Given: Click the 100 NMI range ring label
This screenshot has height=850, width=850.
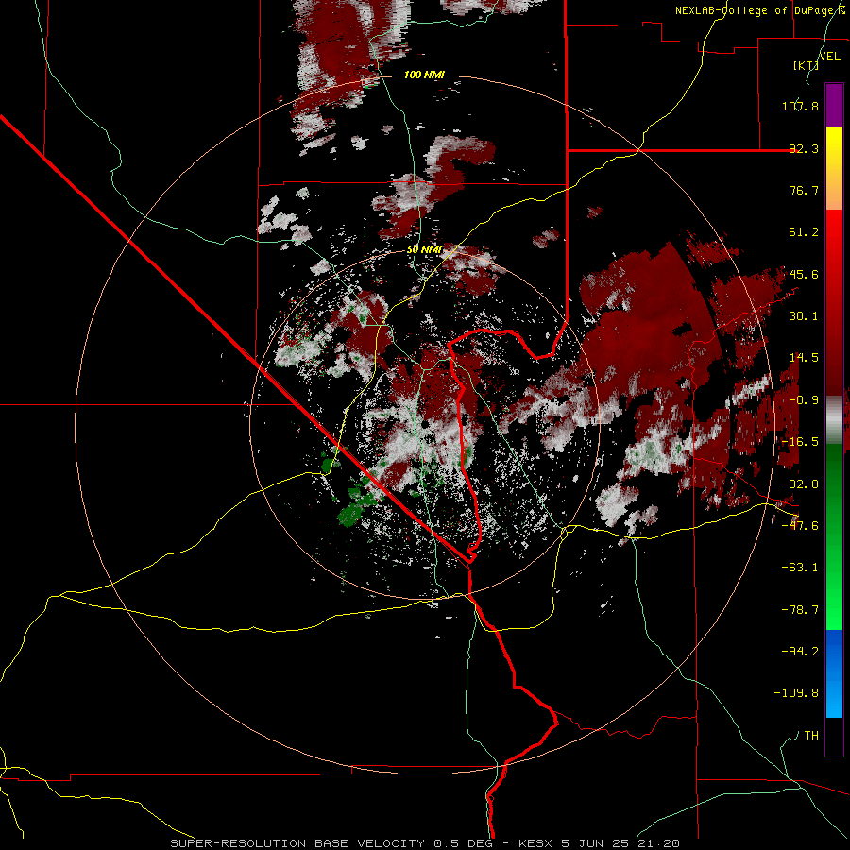Looking at the screenshot, I should coord(424,75).
